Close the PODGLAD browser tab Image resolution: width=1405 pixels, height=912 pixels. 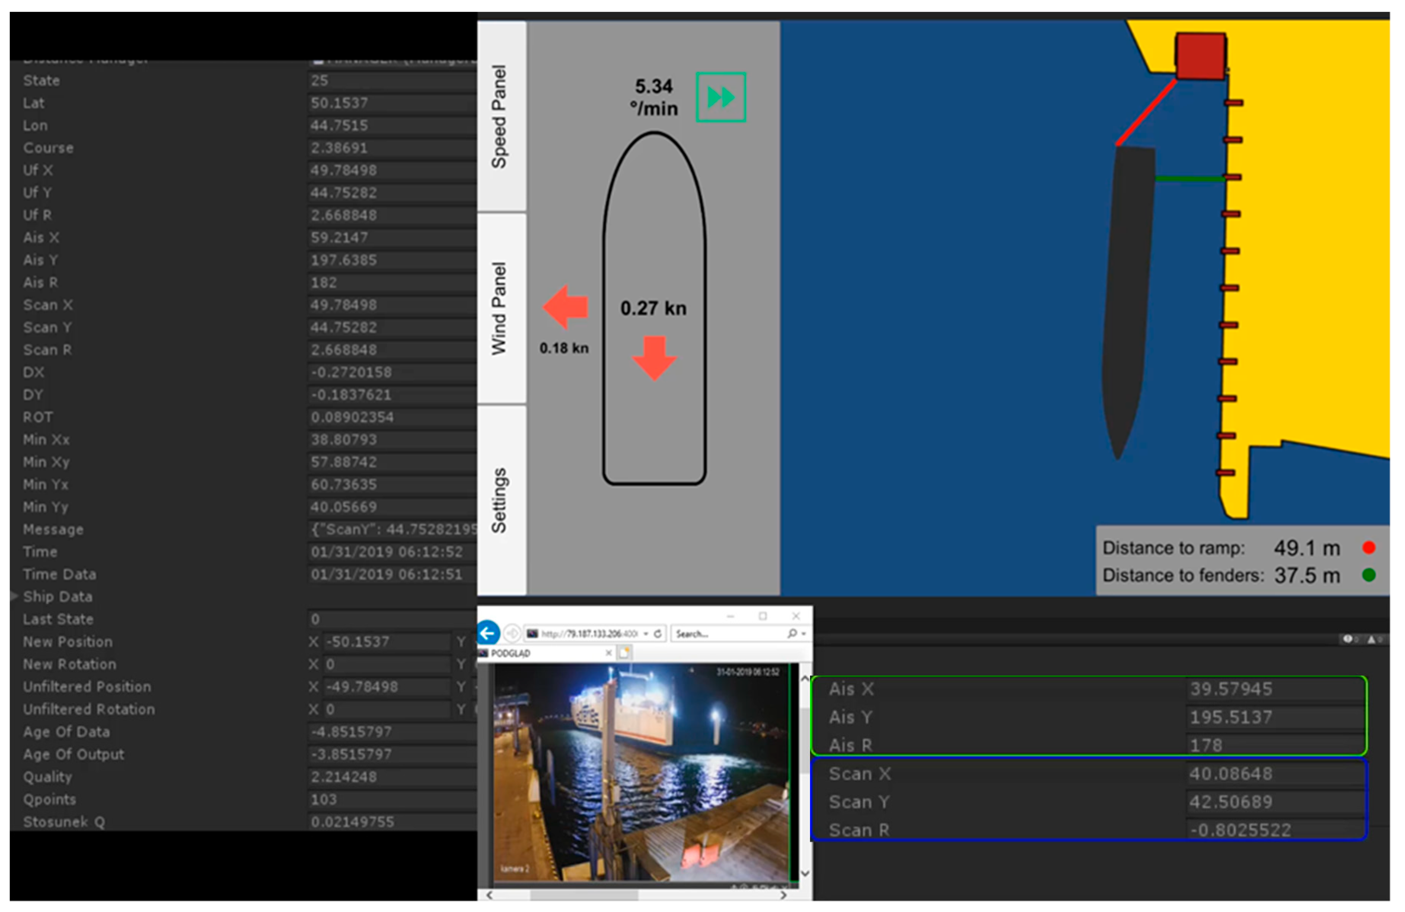(x=609, y=653)
